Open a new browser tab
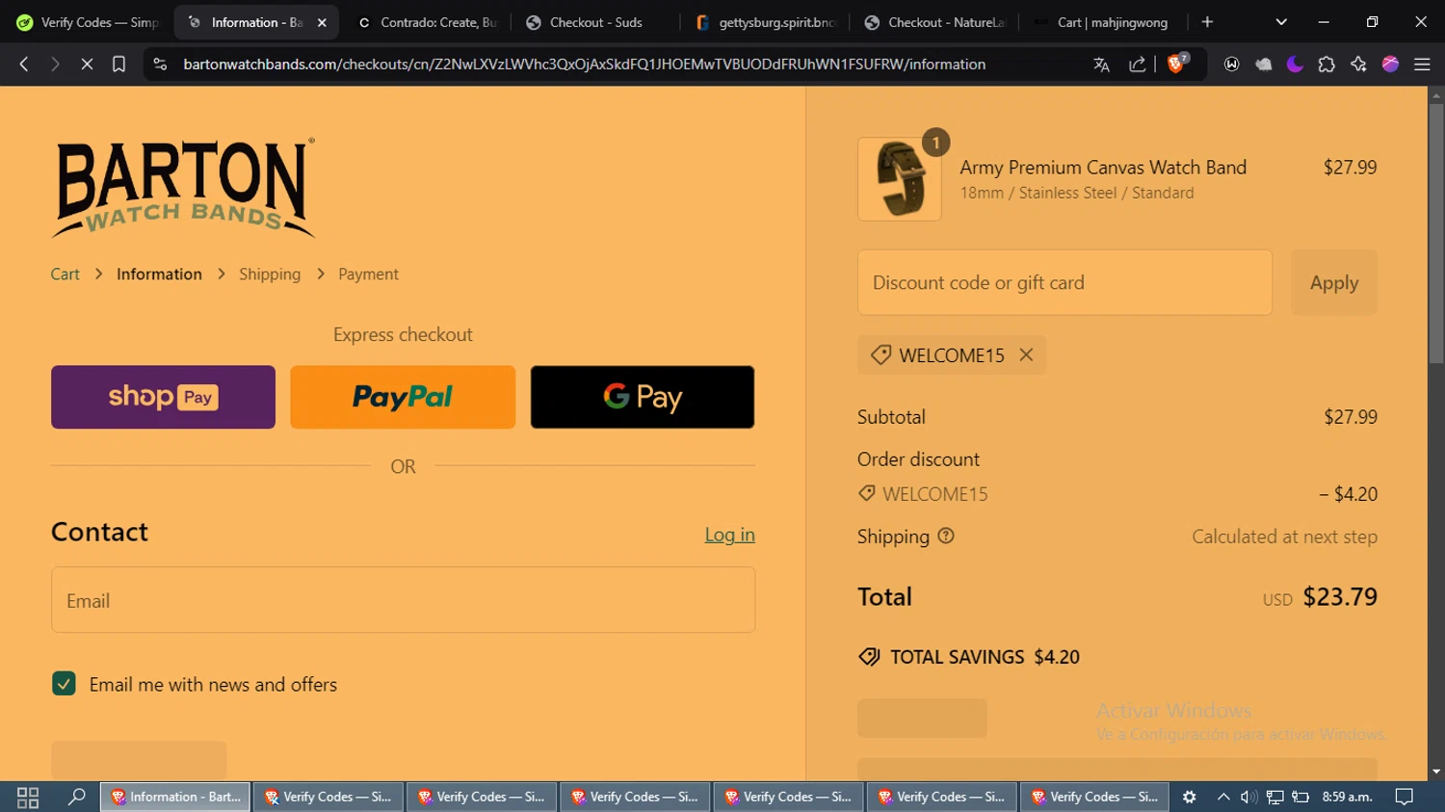 point(1207,22)
